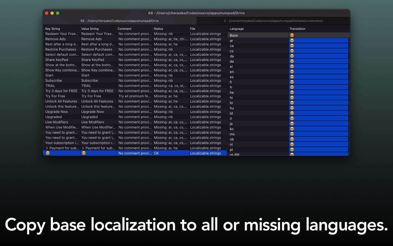This screenshot has width=393, height=246.
Task: Click the emoji translation for el
Action: point(292,66)
